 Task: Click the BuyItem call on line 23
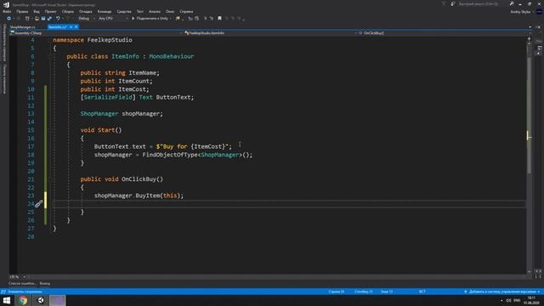[148, 195]
